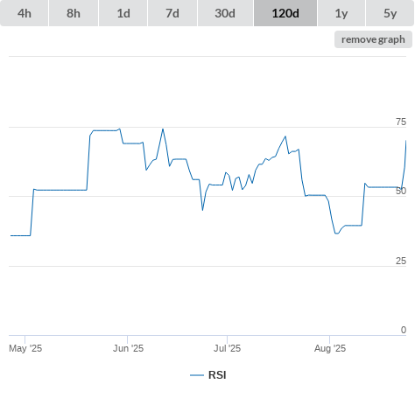Image resolution: width=415 pixels, height=398 pixels.
Task: Click the blue RSI legend line swatch
Action: (x=197, y=375)
